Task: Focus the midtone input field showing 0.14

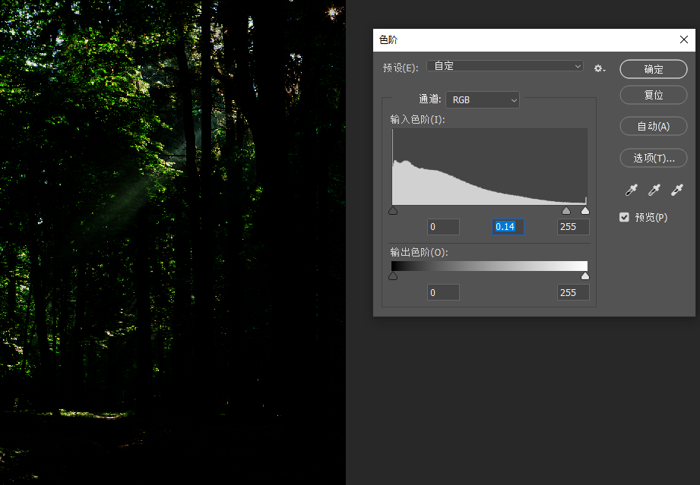Action: [x=508, y=227]
